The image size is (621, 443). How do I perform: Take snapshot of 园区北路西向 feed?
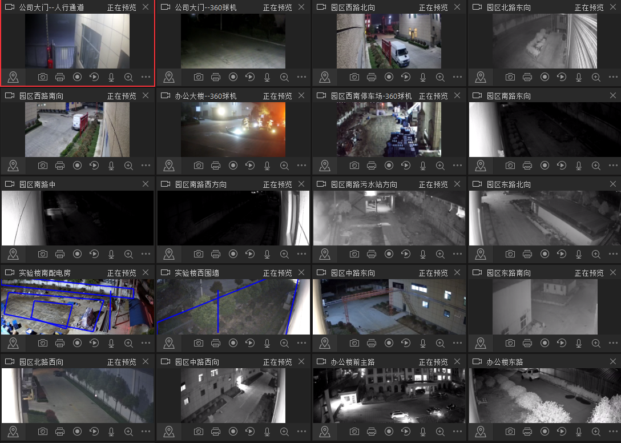click(x=43, y=432)
